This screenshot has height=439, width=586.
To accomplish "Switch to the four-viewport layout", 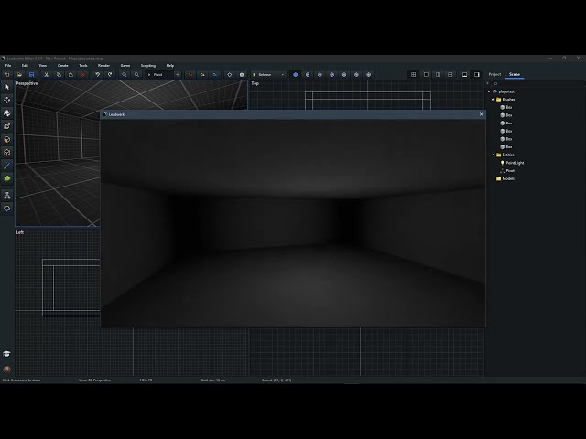I will [413, 75].
